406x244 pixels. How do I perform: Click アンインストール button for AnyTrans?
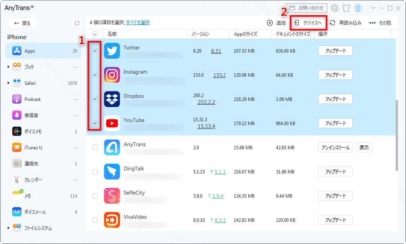335,147
